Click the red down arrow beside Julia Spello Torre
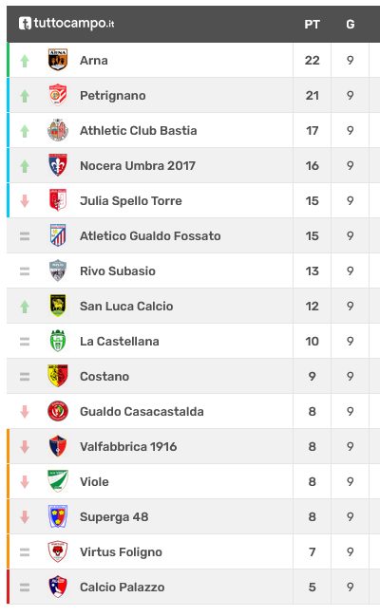Screen dimensions: 380x616 [x=25, y=201]
